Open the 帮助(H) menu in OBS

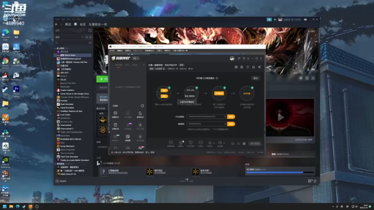(x=167, y=50)
